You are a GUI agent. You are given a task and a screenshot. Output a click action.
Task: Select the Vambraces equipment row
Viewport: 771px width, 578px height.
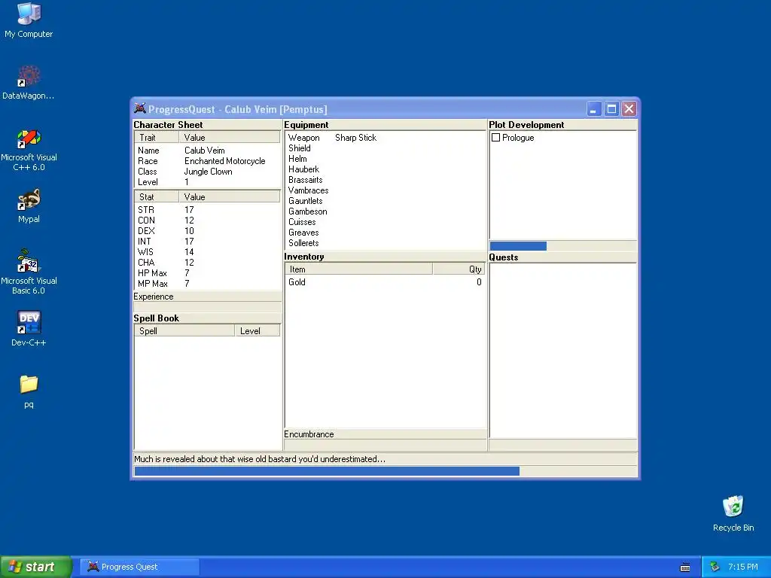click(385, 190)
